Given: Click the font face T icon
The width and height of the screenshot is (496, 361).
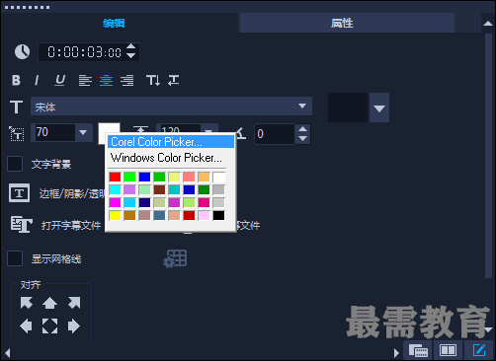Looking at the screenshot, I should tap(16, 107).
